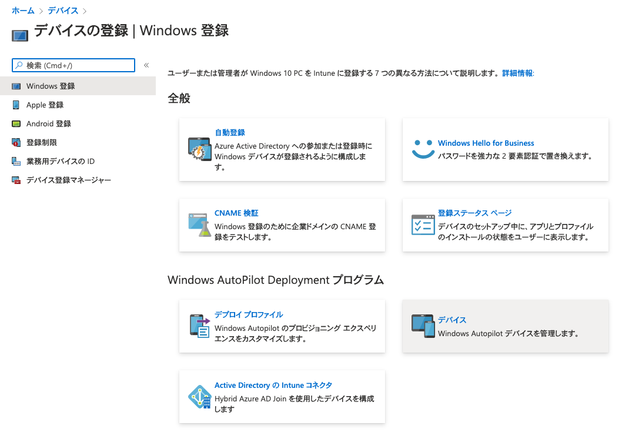The width and height of the screenshot is (622, 439).
Task: Click the 登録ステータス ページ checklist icon
Action: pos(423,224)
